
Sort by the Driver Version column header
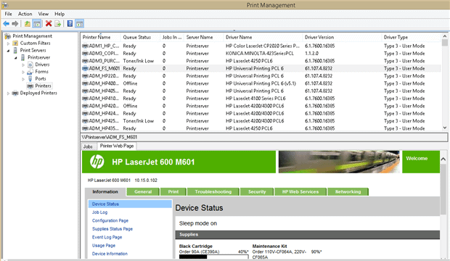click(342, 37)
